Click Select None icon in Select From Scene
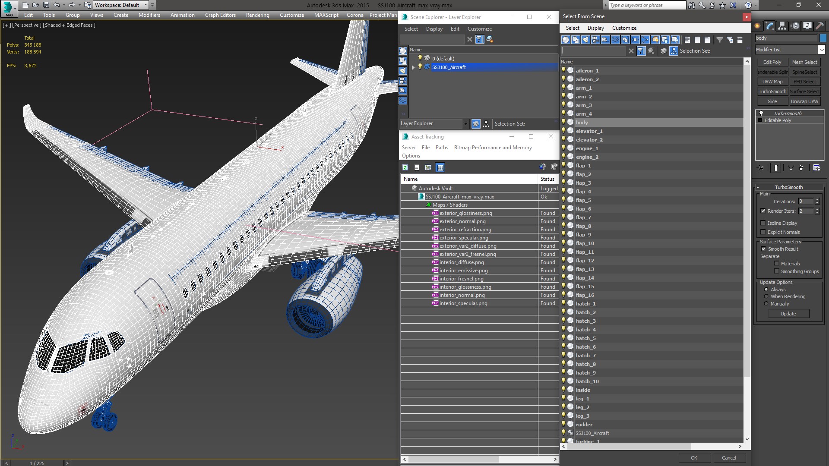Screen dimensions: 829x466 coord(697,40)
